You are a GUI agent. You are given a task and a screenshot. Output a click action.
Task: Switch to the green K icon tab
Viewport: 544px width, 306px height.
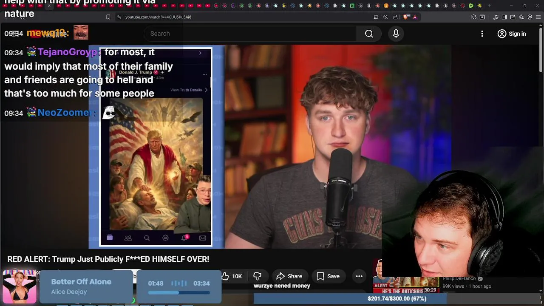pos(352,6)
